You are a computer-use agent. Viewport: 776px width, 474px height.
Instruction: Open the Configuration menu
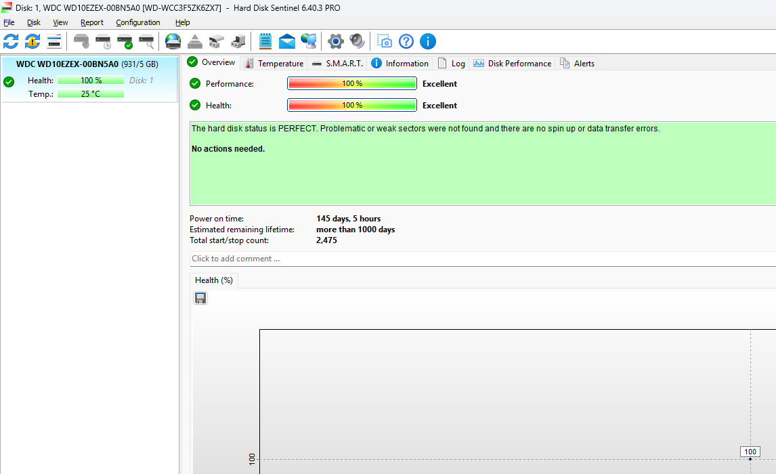(x=138, y=22)
